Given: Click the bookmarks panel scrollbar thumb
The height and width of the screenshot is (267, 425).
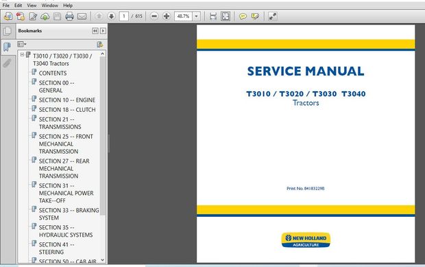Looking at the screenshot, I should pyautogui.click(x=102, y=136).
